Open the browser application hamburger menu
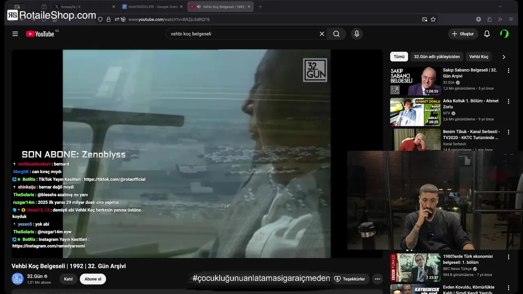Screen dimensions: 523x294 pos(511,19)
